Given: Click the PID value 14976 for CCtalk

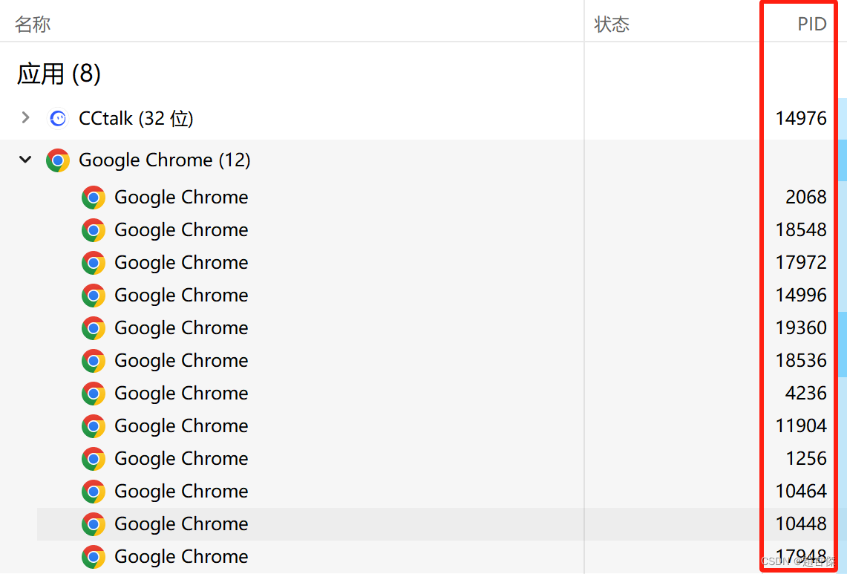Looking at the screenshot, I should pos(800,118).
